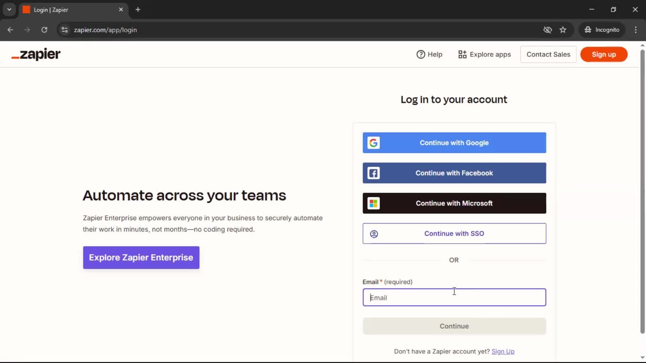Follow the Sign Up link
Viewport: 646px width, 363px height.
coord(503,351)
